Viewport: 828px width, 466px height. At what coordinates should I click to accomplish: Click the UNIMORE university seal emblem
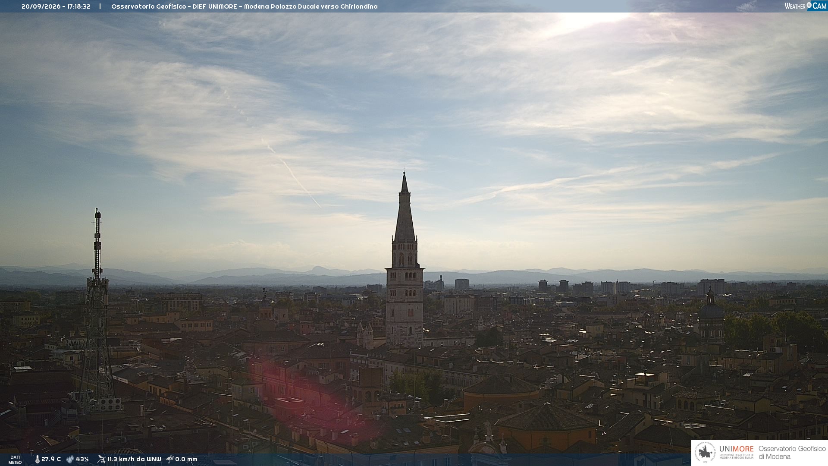click(705, 453)
